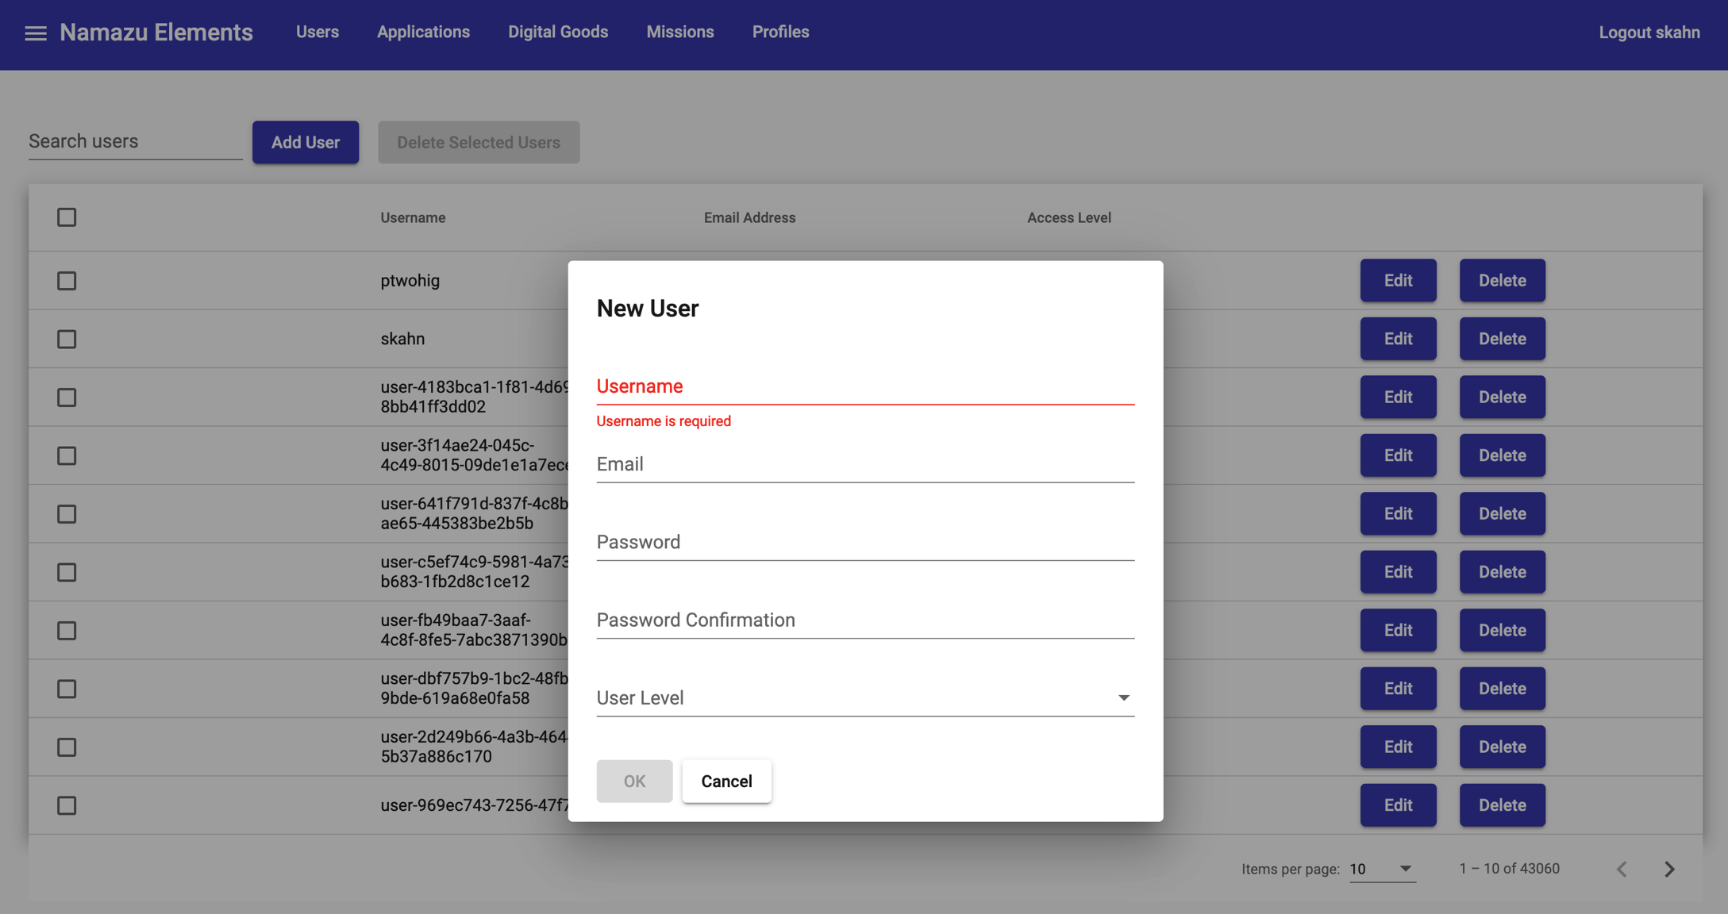This screenshot has height=914, width=1728.
Task: Click Logout skahn link
Action: (x=1649, y=33)
